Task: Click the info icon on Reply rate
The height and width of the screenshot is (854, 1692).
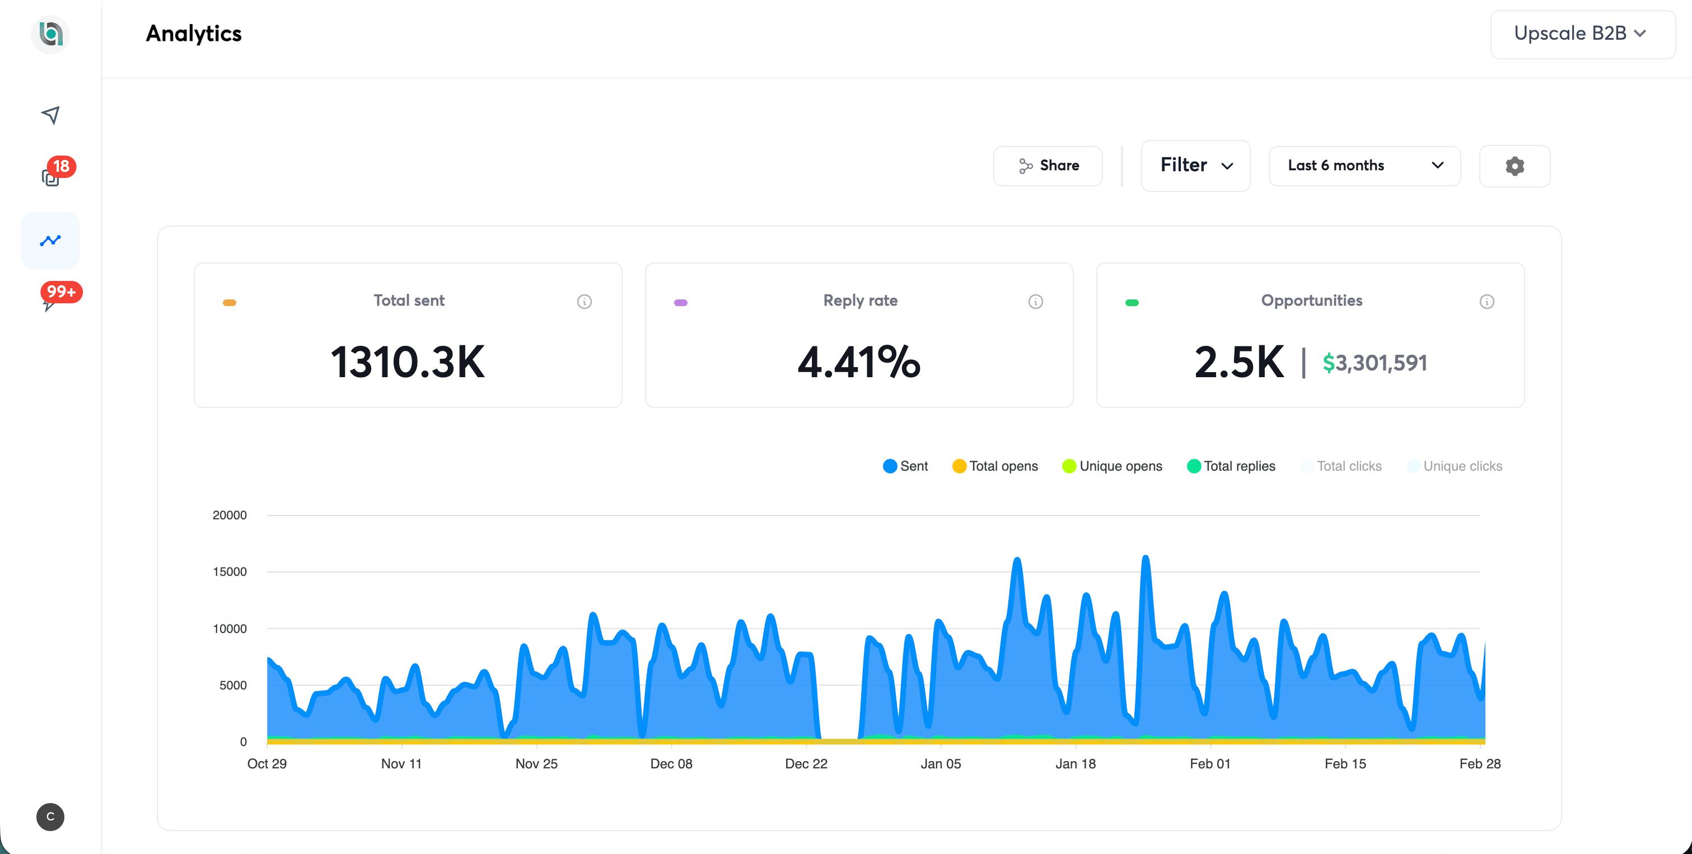Action: (1035, 301)
